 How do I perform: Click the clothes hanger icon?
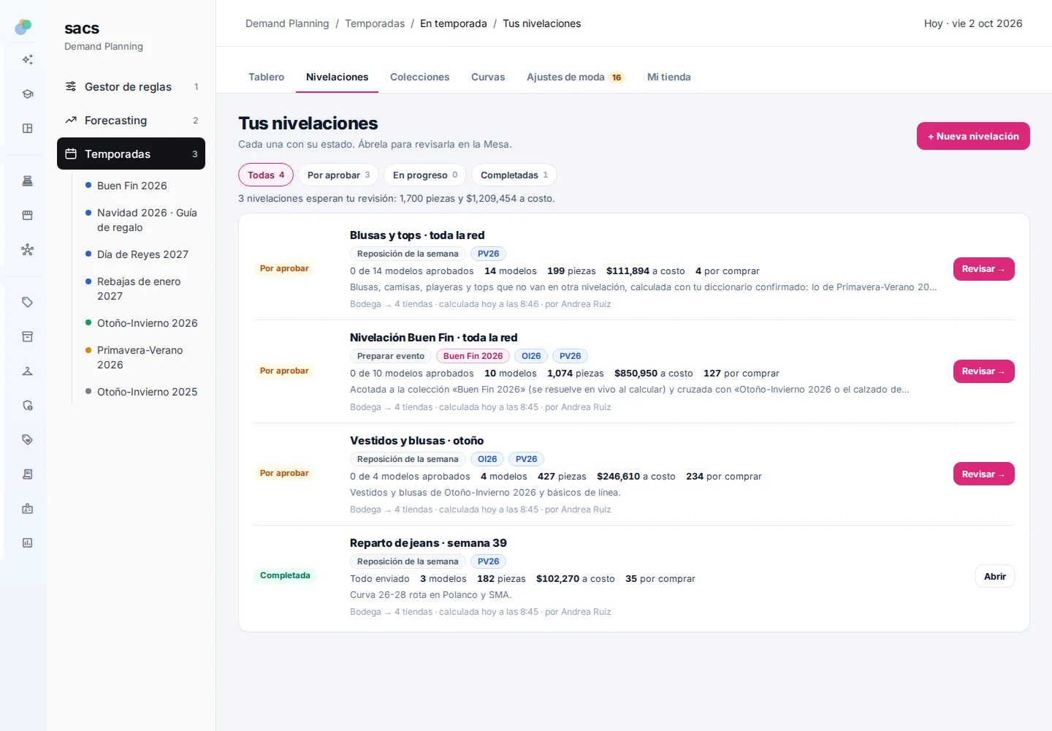(28, 371)
